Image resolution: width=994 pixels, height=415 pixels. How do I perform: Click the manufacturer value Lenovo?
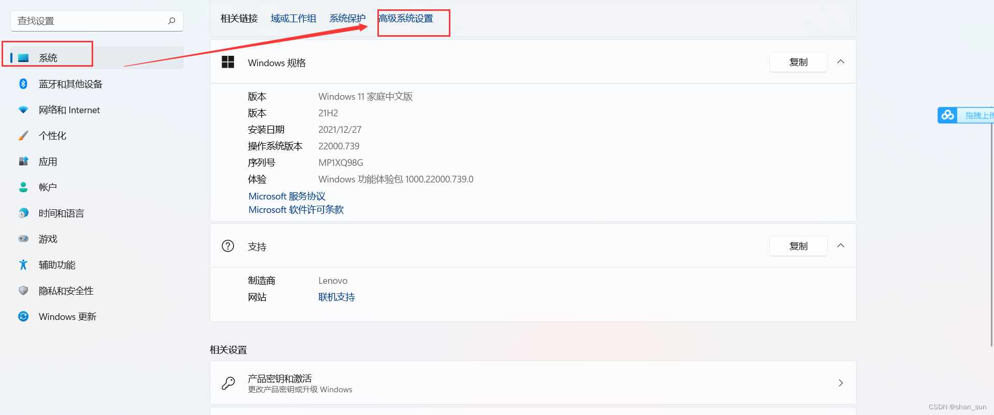pos(333,281)
